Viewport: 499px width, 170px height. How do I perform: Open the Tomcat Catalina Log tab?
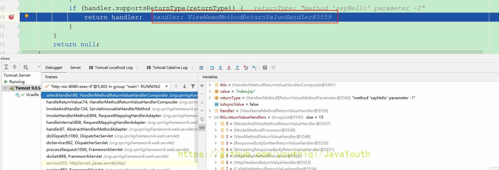(170, 68)
